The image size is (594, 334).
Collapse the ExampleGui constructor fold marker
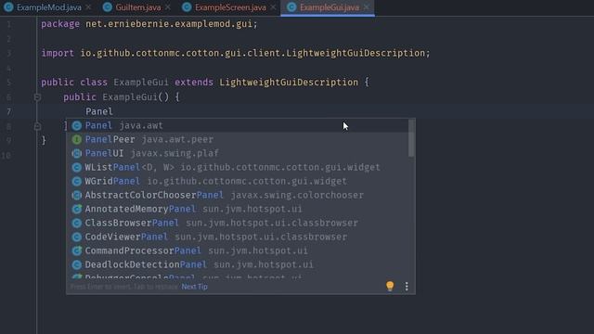pos(37,97)
